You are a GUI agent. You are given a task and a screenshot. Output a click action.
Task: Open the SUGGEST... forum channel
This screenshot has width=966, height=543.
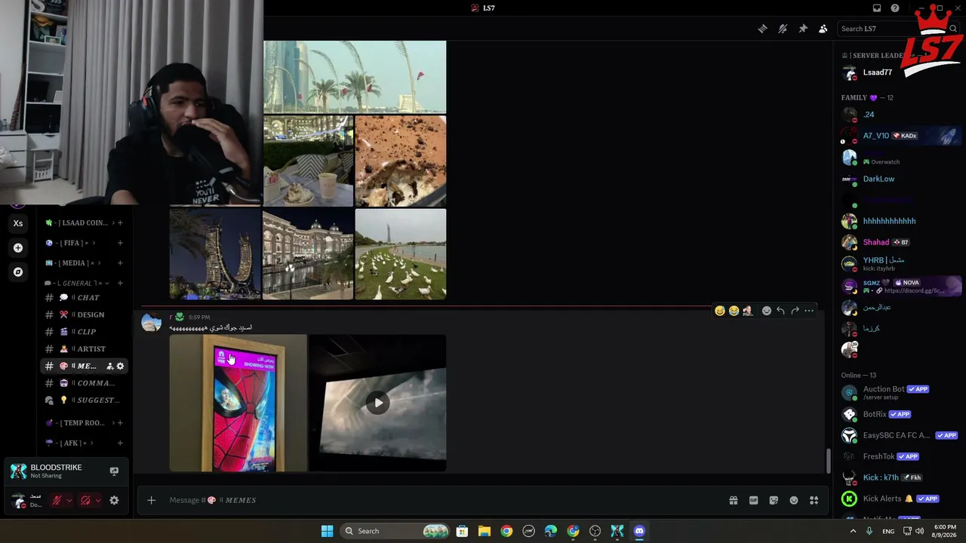[84, 400]
